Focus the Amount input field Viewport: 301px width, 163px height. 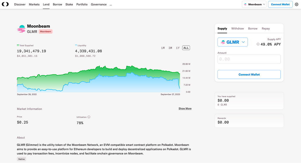click(249, 59)
